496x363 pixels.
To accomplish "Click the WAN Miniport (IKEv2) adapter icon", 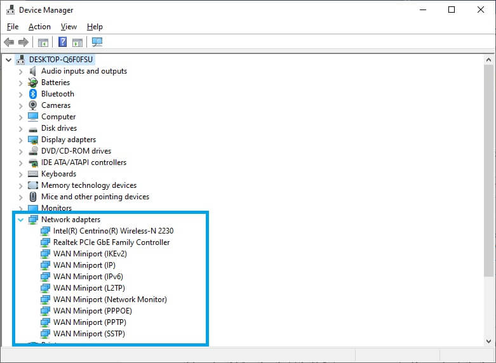I will pos(45,254).
